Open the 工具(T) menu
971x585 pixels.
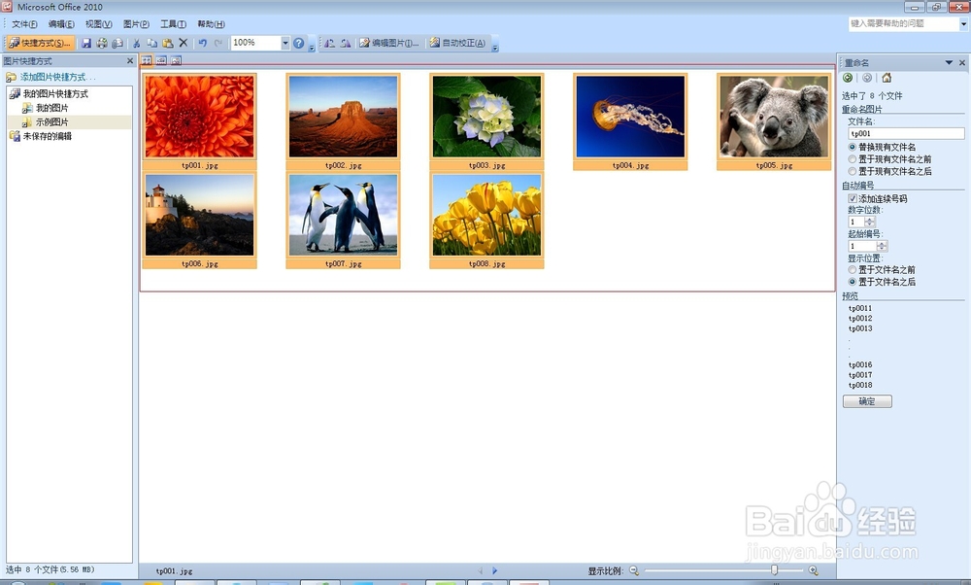(x=174, y=24)
